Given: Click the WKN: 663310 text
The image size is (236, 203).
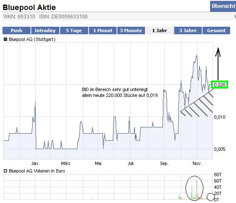Looking at the screenshot, I should click(19, 17).
